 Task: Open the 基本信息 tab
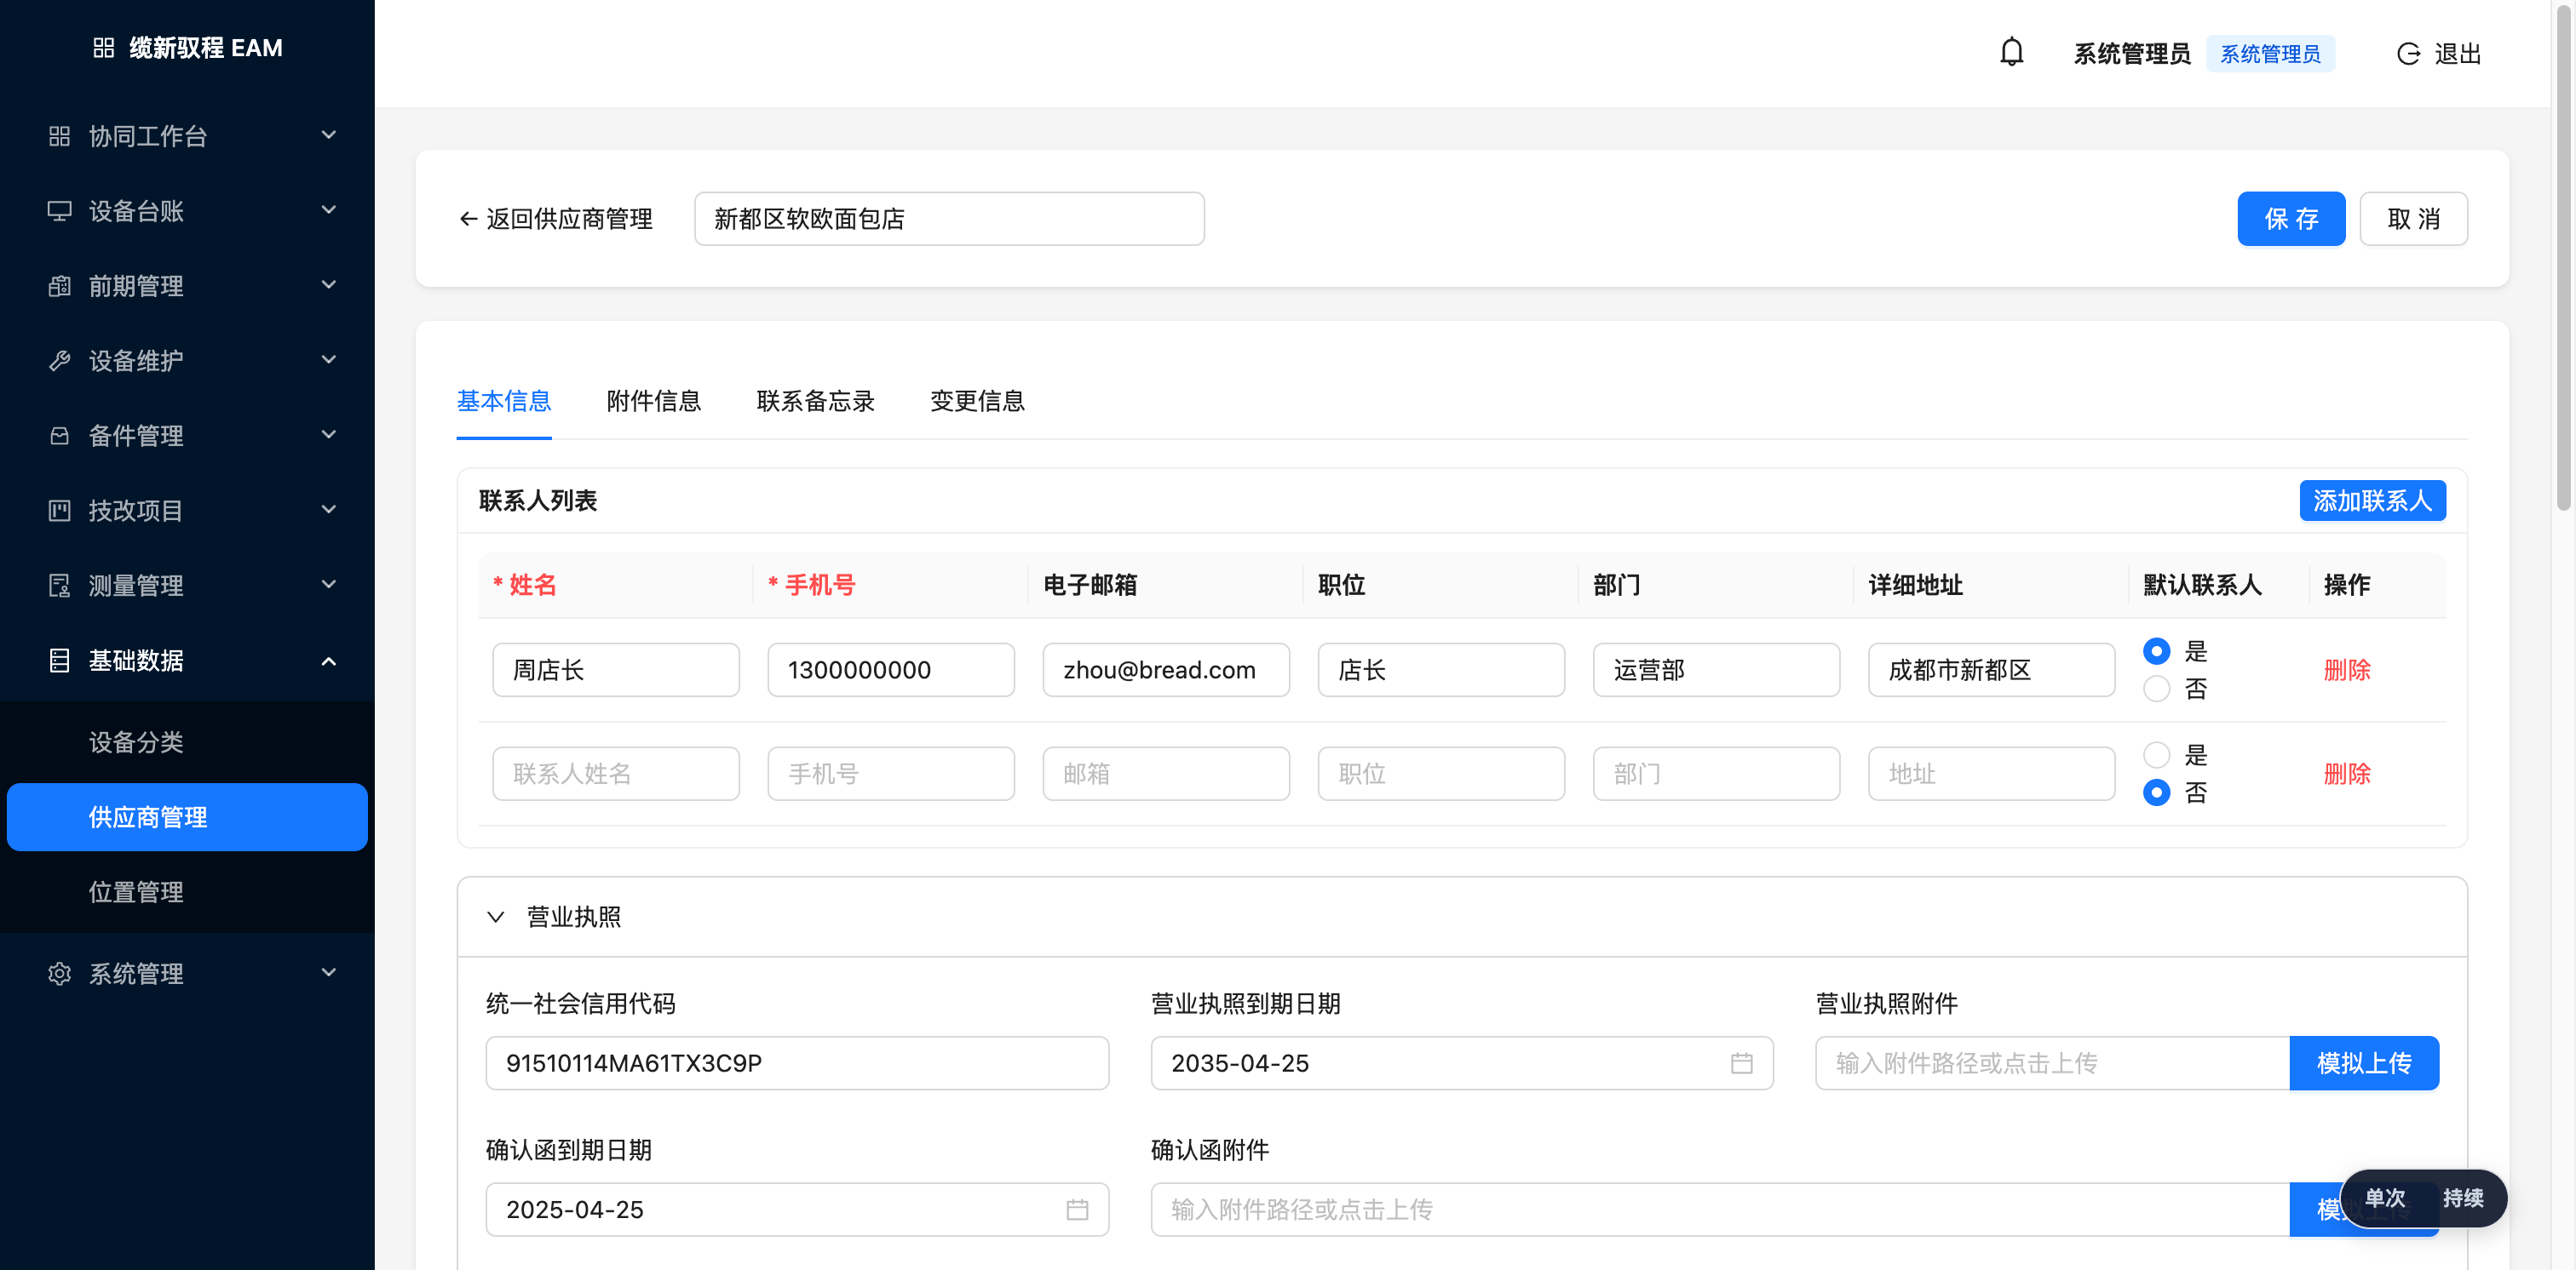[x=504, y=402]
